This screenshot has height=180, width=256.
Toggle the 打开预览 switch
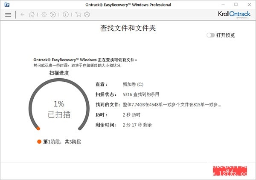(x=210, y=35)
